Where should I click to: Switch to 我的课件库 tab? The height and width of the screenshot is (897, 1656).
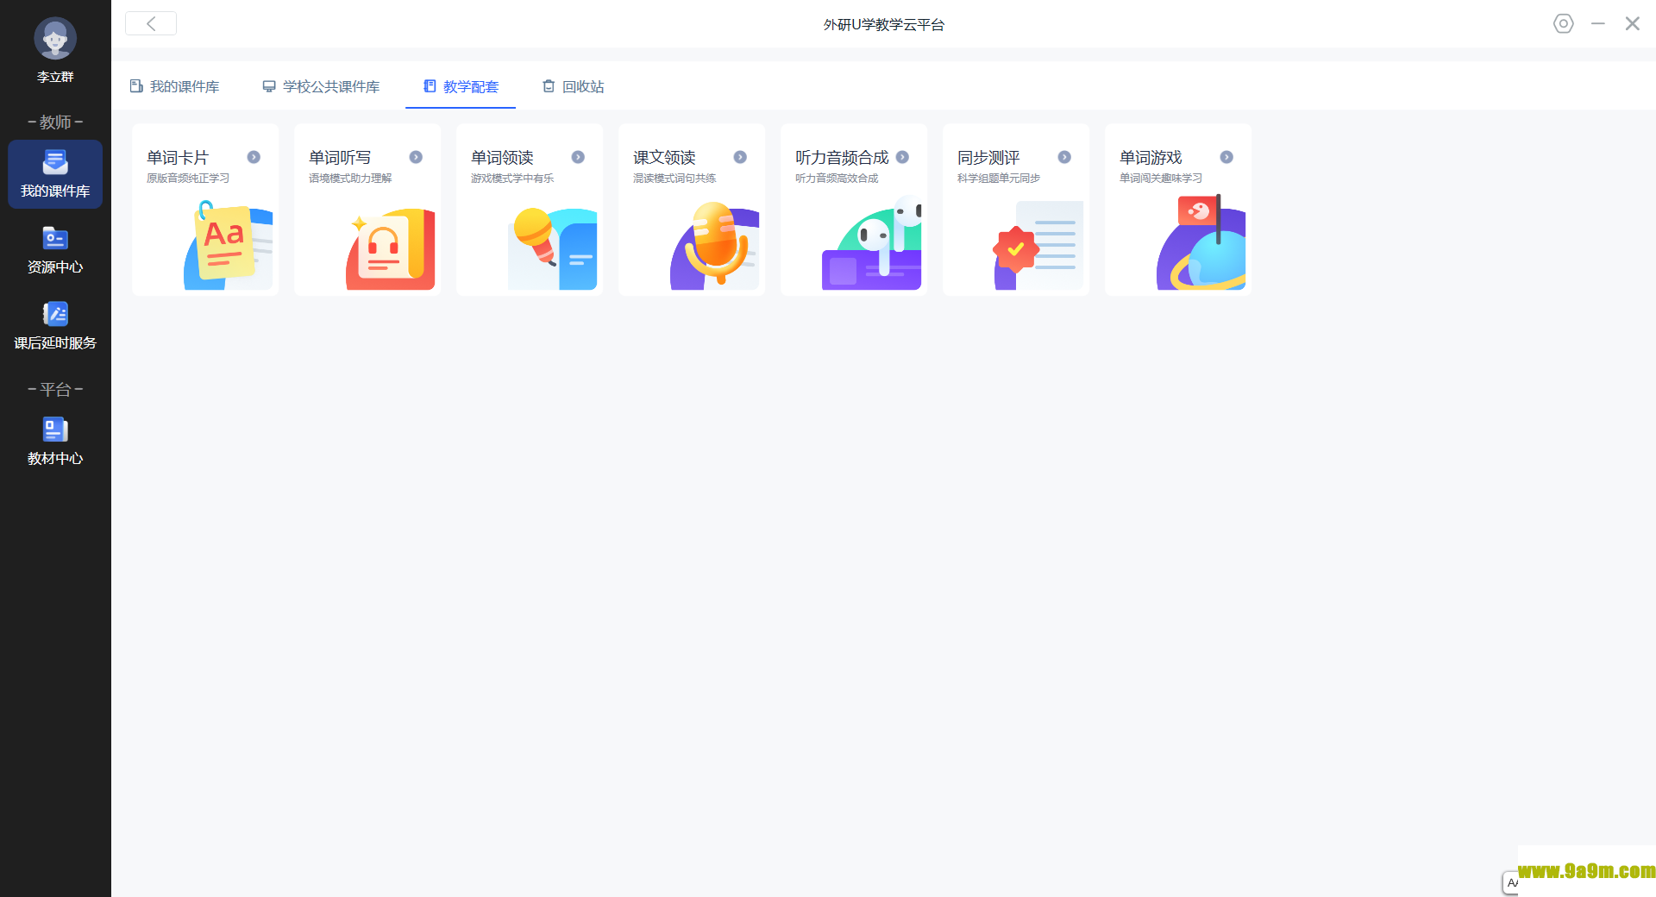click(x=175, y=86)
